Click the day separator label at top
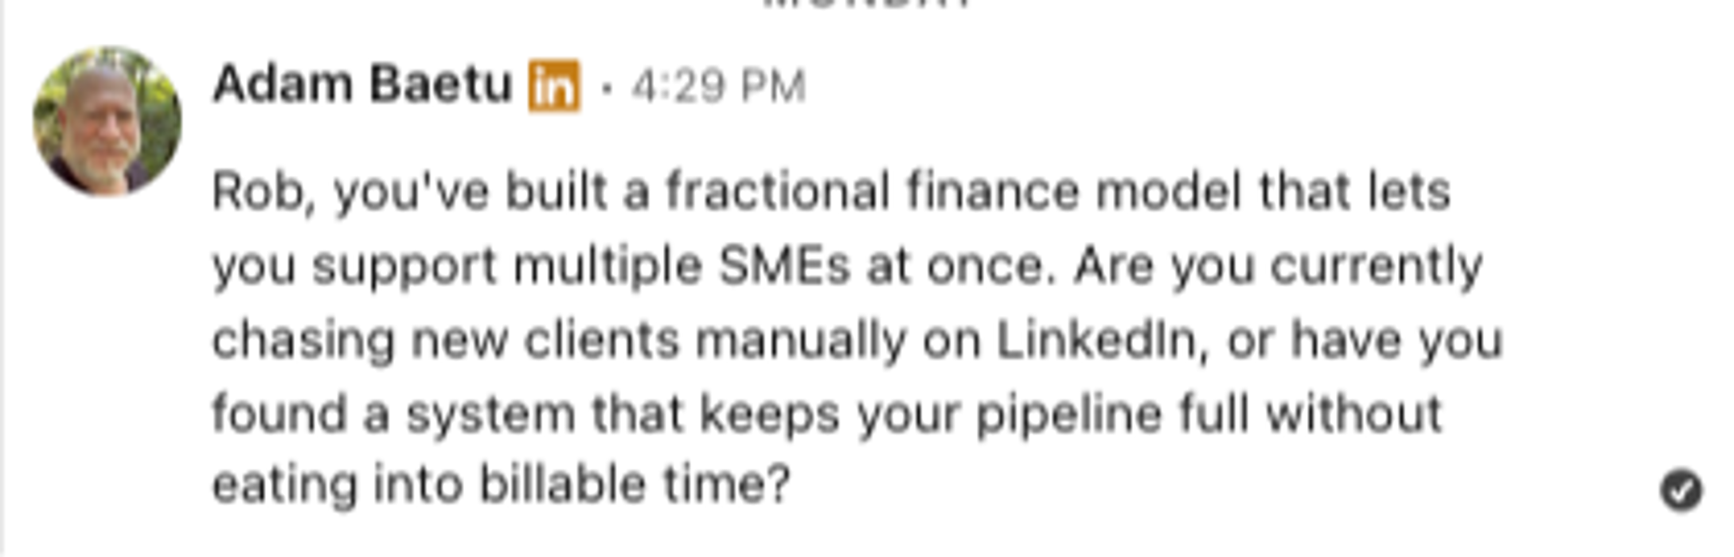Viewport: 1734px width, 557px height. coord(867,4)
